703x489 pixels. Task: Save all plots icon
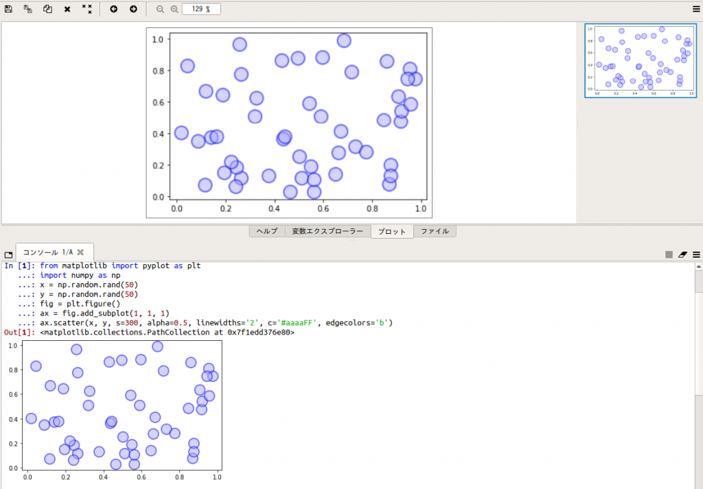coord(27,8)
